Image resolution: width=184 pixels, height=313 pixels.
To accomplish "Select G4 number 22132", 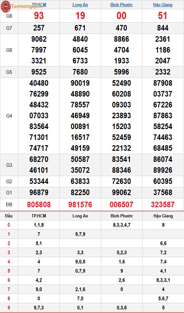I will click(x=121, y=148).
